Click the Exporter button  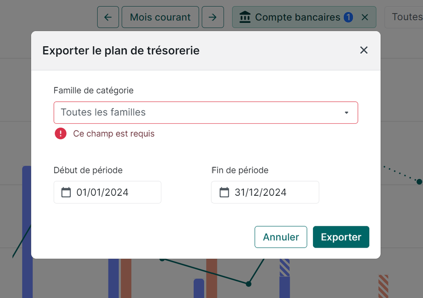coord(341,237)
